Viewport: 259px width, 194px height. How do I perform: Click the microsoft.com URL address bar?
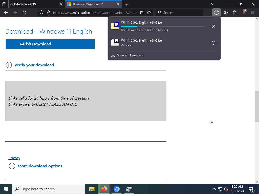(x=95, y=13)
